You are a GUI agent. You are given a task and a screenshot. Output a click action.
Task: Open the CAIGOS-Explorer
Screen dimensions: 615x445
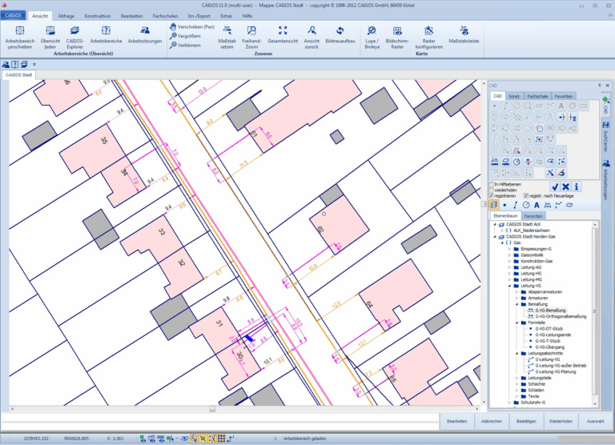pos(74,30)
